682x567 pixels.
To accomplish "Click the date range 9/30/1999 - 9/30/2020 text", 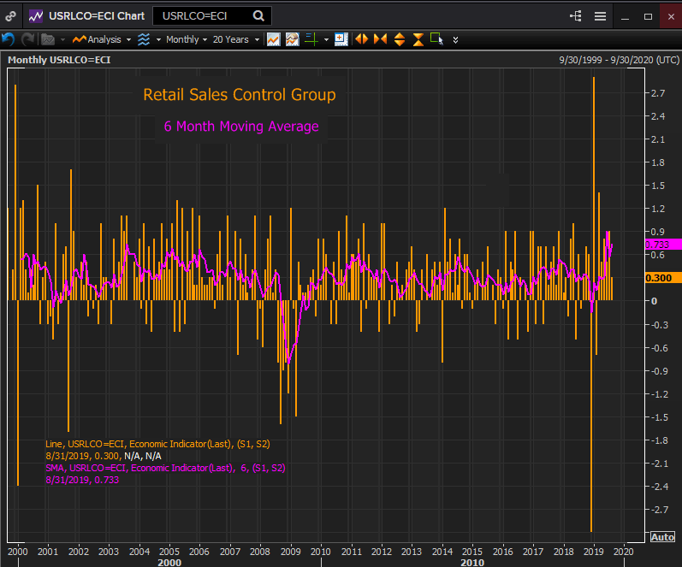I will pyautogui.click(x=619, y=60).
